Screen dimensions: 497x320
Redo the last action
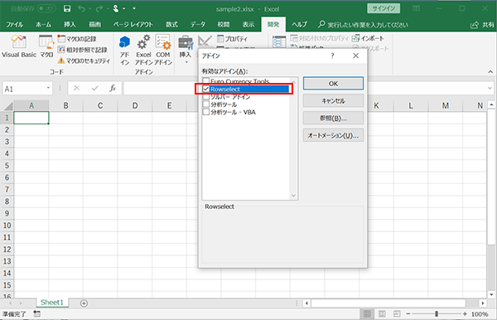(x=99, y=8)
